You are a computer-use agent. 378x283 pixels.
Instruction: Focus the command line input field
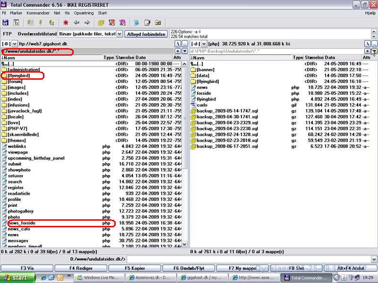click(249, 259)
